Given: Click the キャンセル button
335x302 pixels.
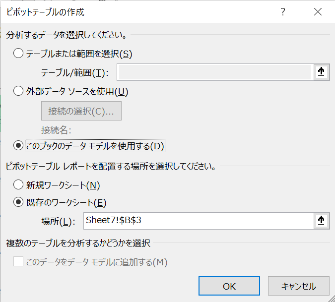Looking at the screenshot, I should (x=299, y=286).
